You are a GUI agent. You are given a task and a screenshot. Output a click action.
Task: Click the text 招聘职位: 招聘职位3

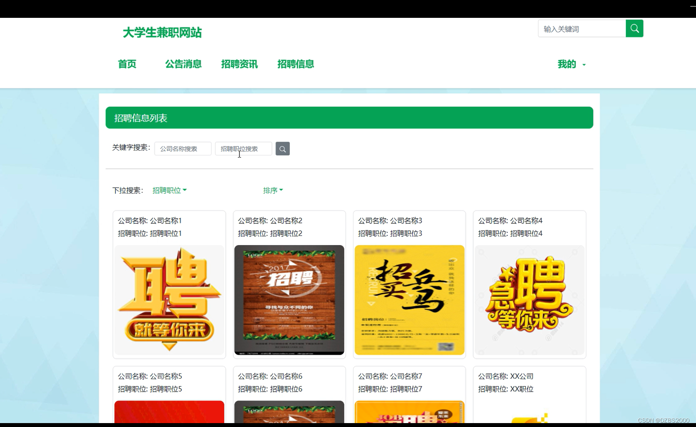tap(390, 233)
